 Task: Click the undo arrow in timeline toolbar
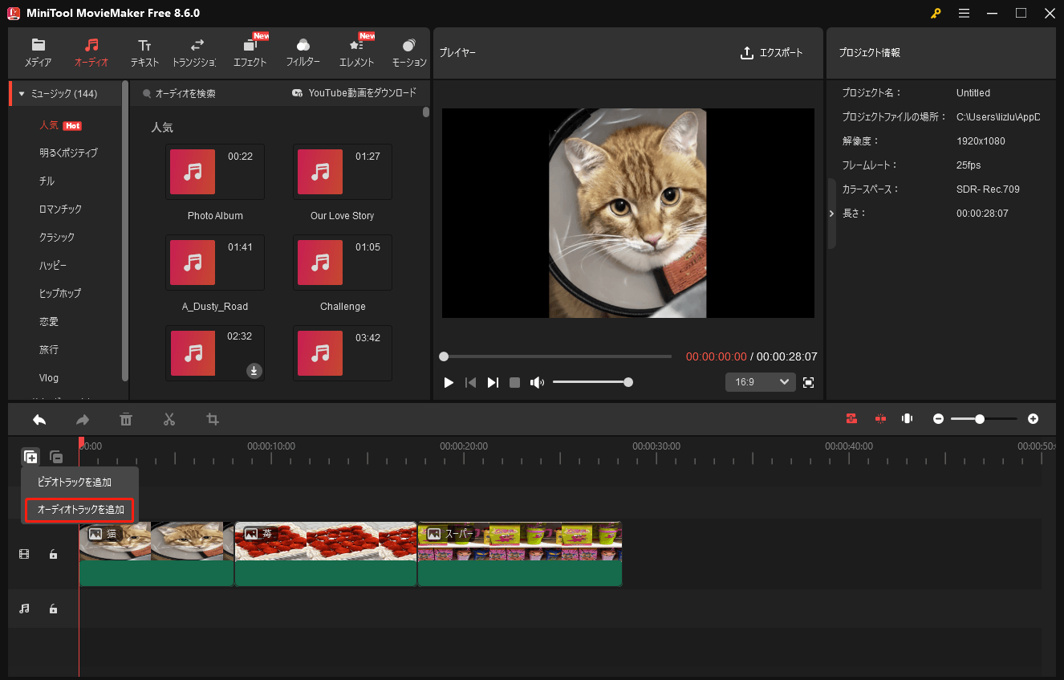(39, 419)
